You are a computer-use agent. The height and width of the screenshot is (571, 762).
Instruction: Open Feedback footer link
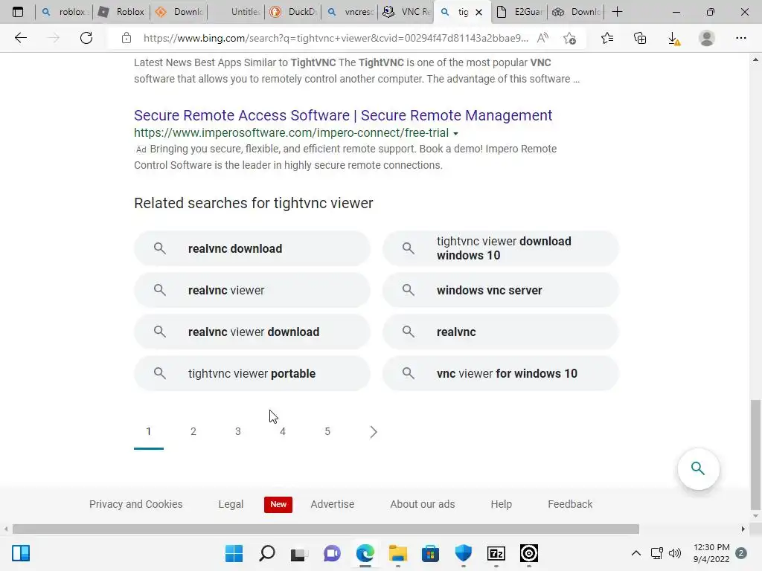click(570, 505)
